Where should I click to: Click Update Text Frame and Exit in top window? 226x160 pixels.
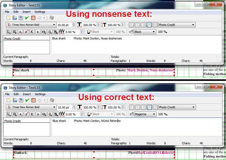coord(27,18)
